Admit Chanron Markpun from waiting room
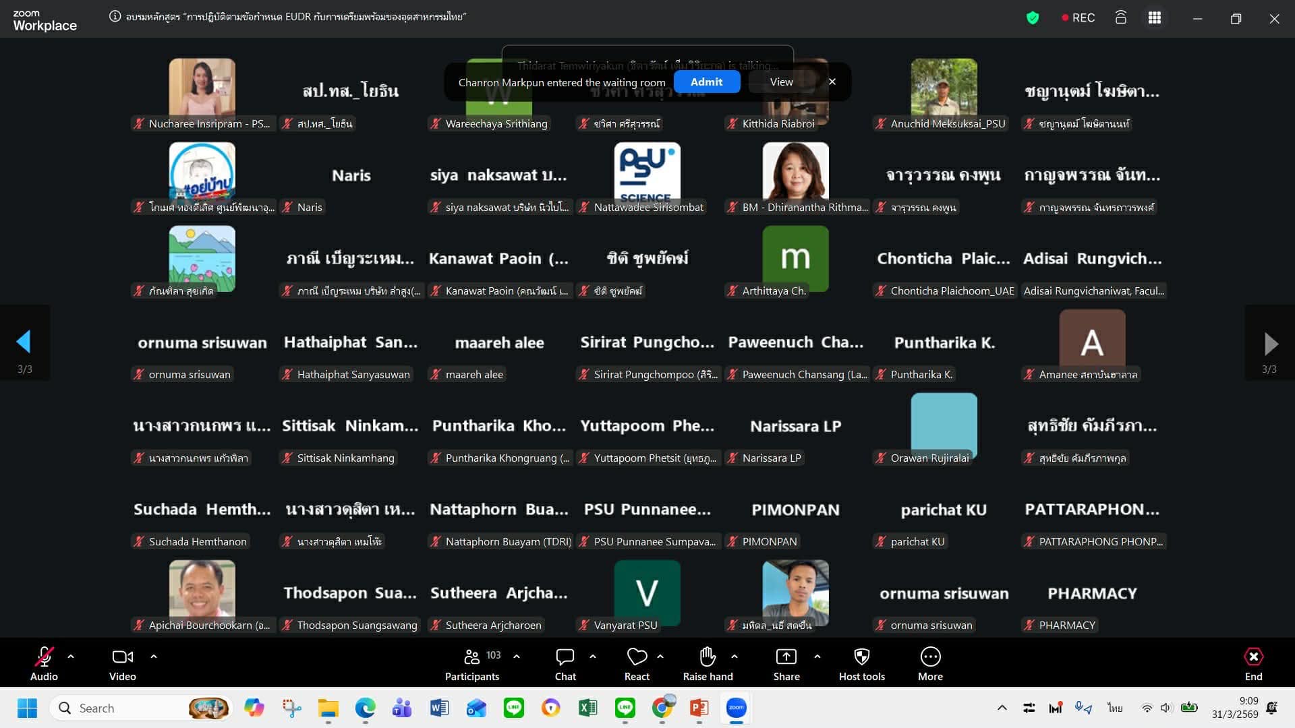The height and width of the screenshot is (728, 1295). point(706,82)
